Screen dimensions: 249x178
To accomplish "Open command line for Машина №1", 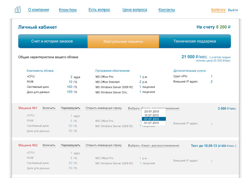I will point(104,108).
